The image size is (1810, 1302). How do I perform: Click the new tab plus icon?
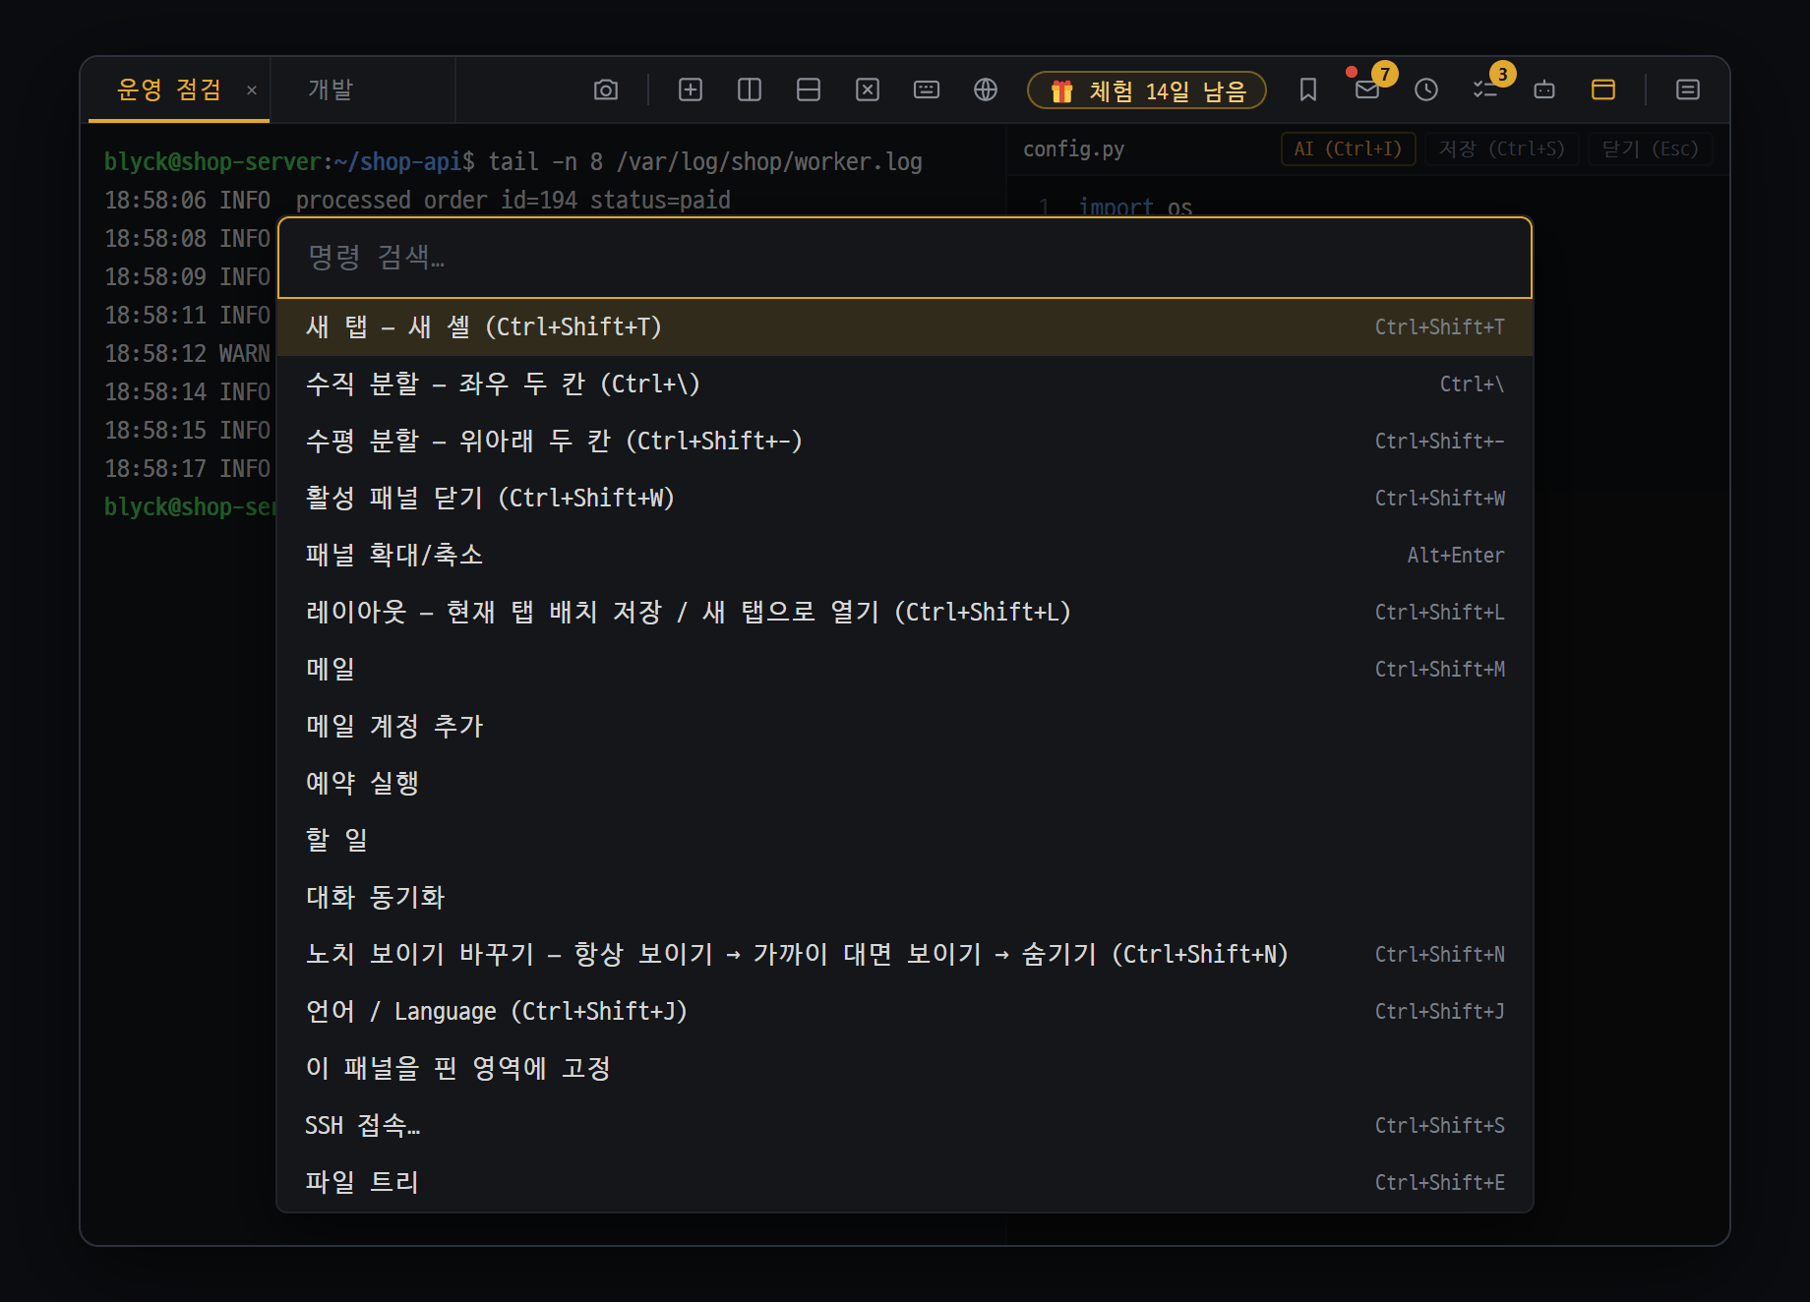pos(691,89)
